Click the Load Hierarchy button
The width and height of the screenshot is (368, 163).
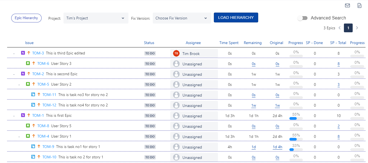[x=236, y=18]
